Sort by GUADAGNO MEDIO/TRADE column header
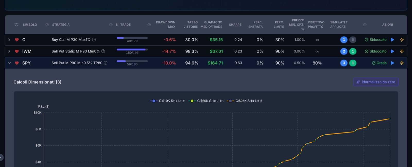This screenshot has height=167, width=412. [211, 24]
